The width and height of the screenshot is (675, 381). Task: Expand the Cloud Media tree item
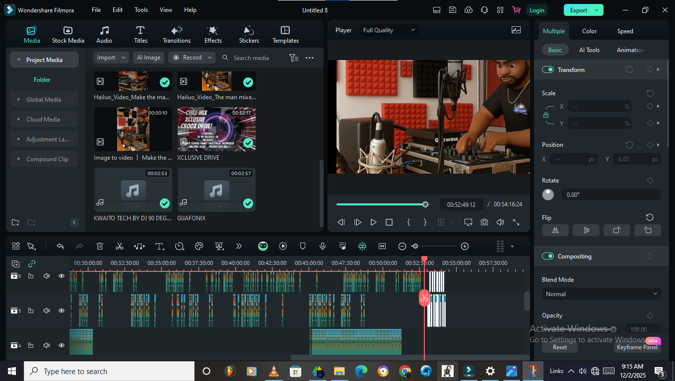44,120
